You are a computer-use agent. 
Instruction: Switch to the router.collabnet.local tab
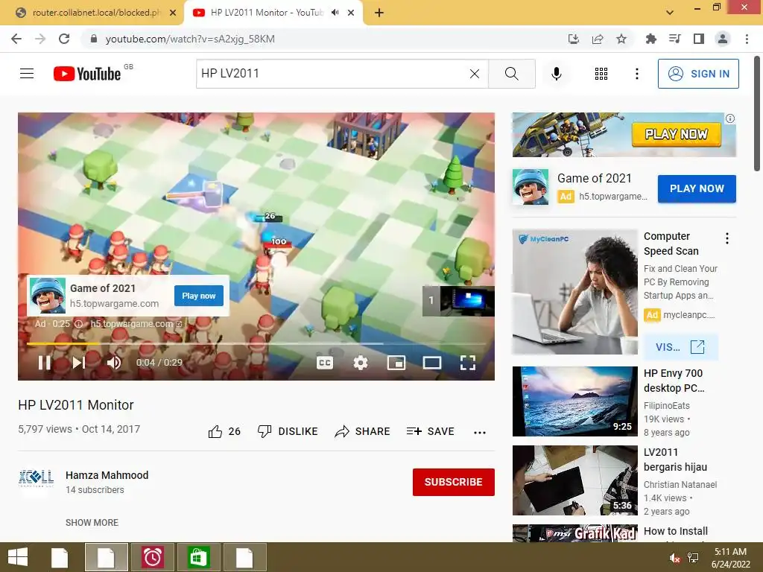(96, 13)
